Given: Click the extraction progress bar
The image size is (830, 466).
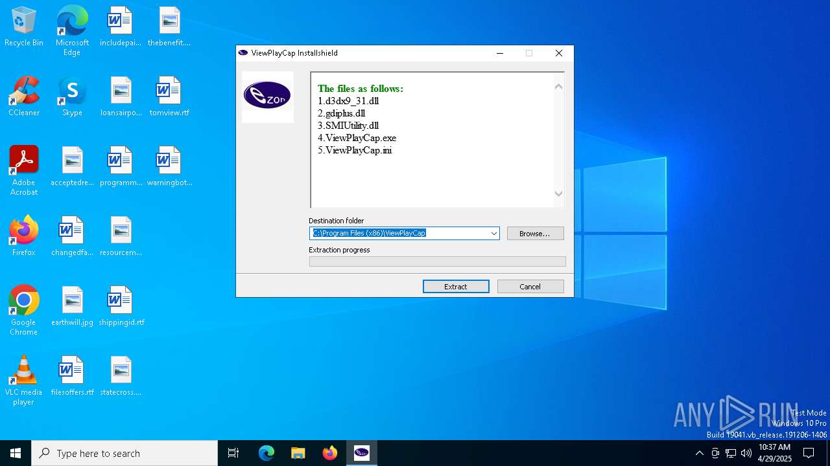Looking at the screenshot, I should point(437,261).
